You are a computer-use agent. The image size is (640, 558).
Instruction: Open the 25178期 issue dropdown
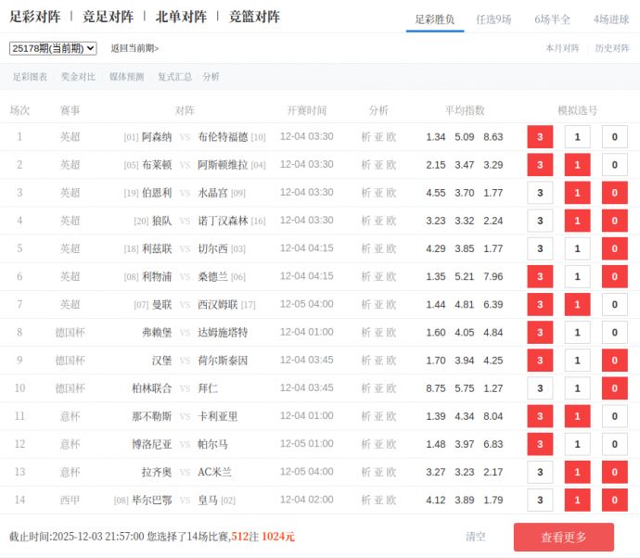53,48
